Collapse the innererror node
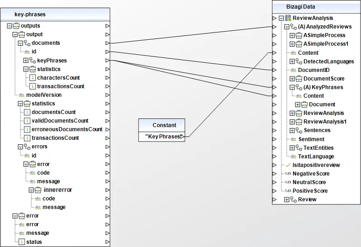The width and height of the screenshot is (361, 247). (31, 190)
